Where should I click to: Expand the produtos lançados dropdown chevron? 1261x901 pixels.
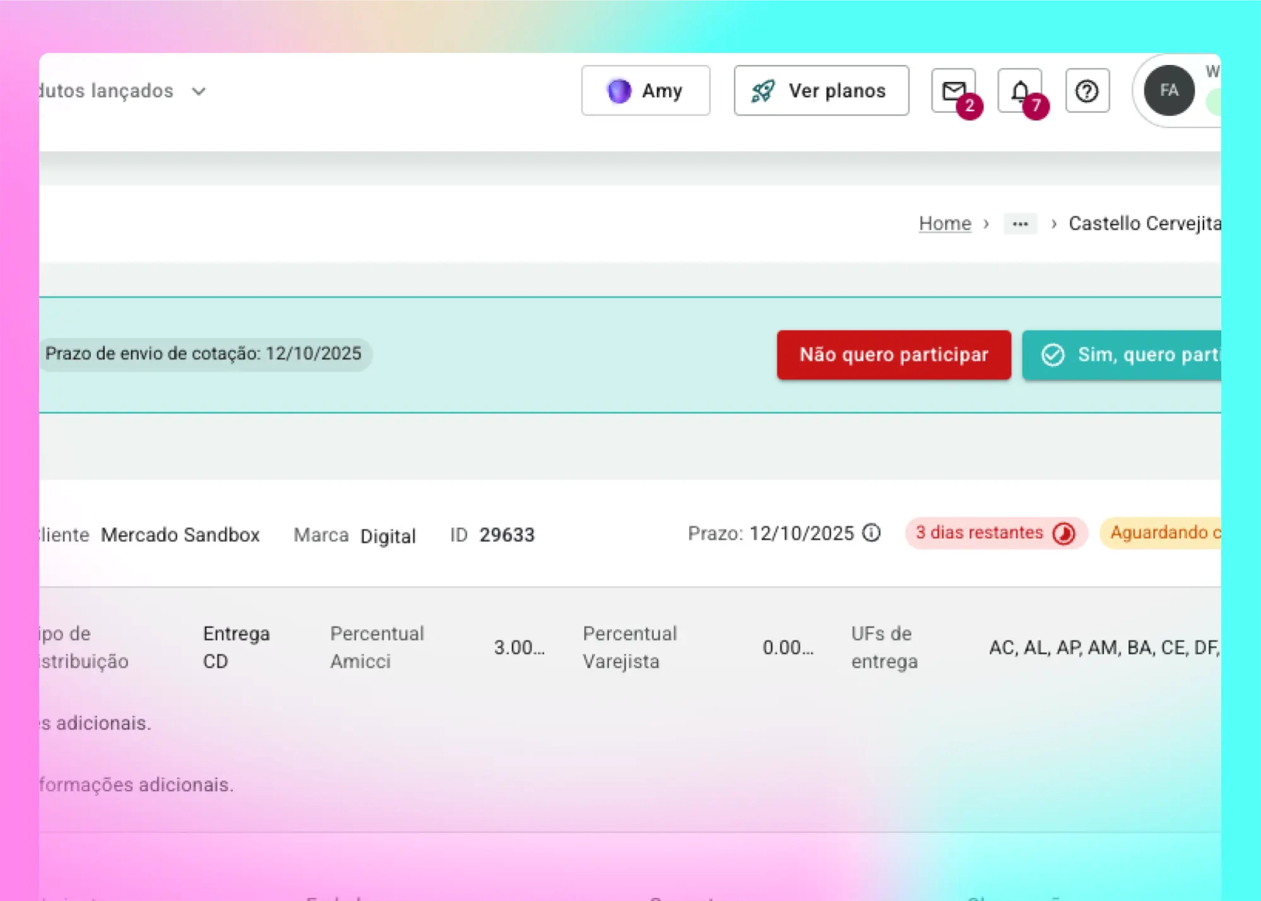[199, 92]
